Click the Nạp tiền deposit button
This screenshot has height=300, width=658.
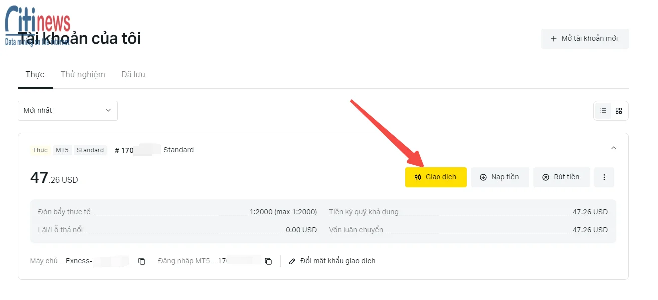(500, 177)
